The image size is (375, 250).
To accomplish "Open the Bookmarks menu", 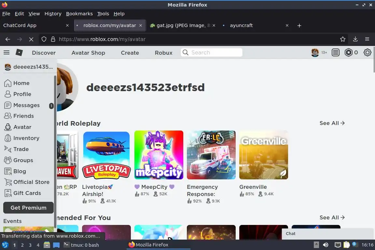I will point(79,14).
